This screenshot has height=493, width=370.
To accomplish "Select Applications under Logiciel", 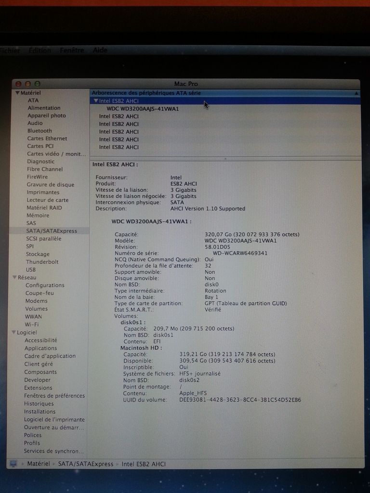I will [41, 348].
